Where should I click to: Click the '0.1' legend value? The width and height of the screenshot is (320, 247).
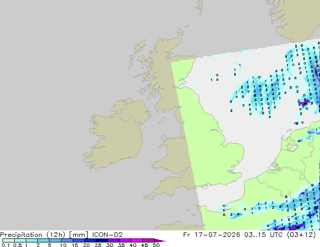(x=6, y=245)
